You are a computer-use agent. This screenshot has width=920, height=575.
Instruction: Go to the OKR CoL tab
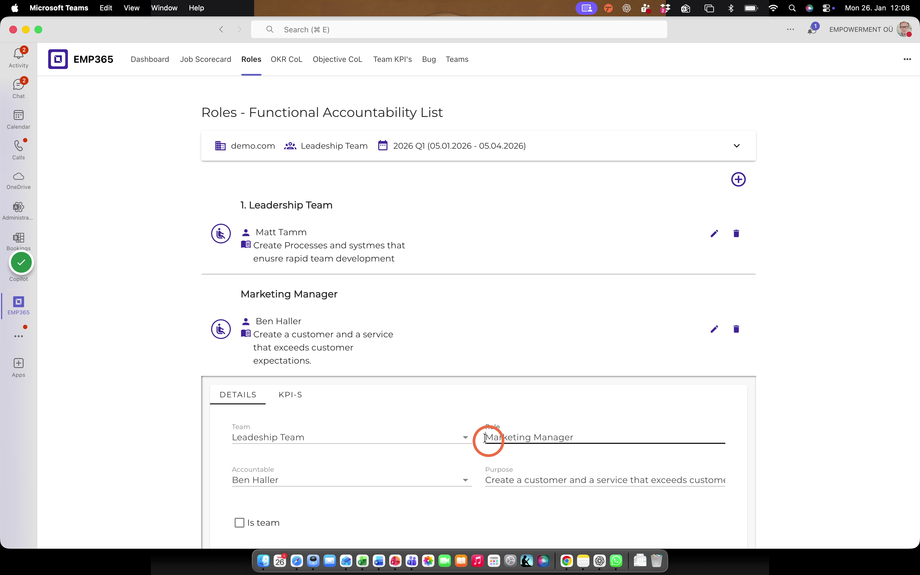(286, 59)
